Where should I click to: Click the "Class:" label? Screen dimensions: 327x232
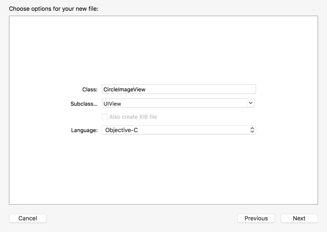tap(90, 90)
